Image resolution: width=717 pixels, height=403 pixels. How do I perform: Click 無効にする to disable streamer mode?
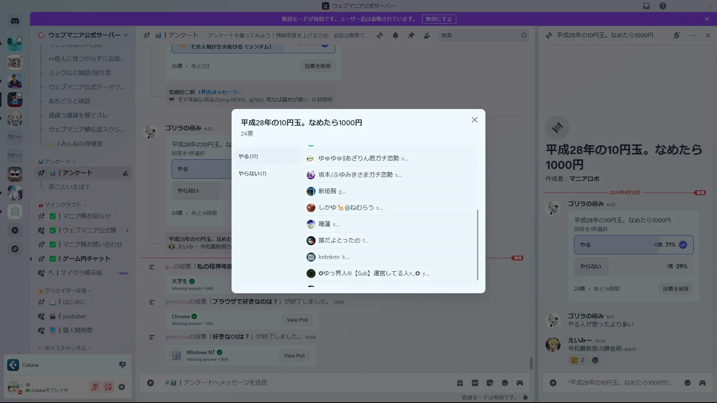coord(439,19)
